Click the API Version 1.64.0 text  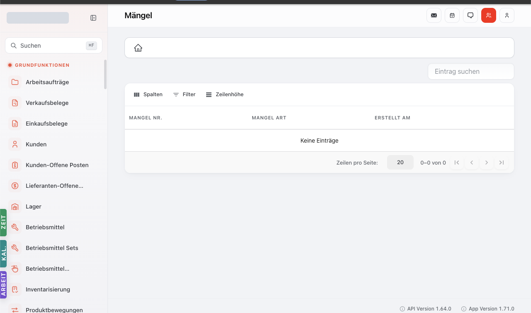click(x=429, y=309)
